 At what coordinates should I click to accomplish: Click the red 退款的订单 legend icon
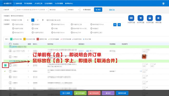tap(38, 39)
